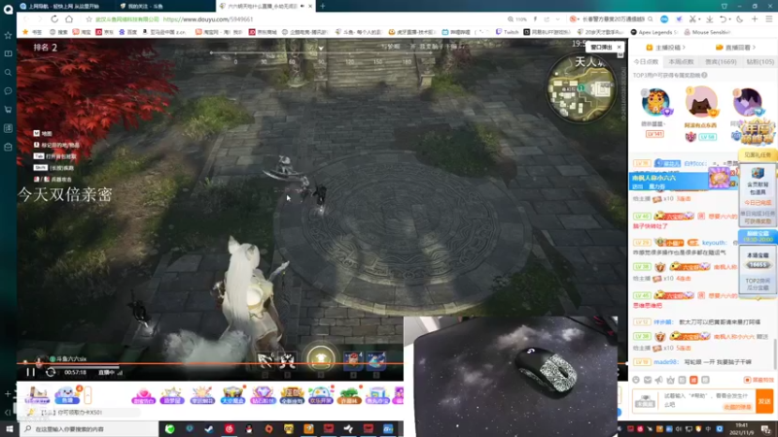Open Steam from the taskbar
Viewport: 778px width, 437px height.
[209, 428]
